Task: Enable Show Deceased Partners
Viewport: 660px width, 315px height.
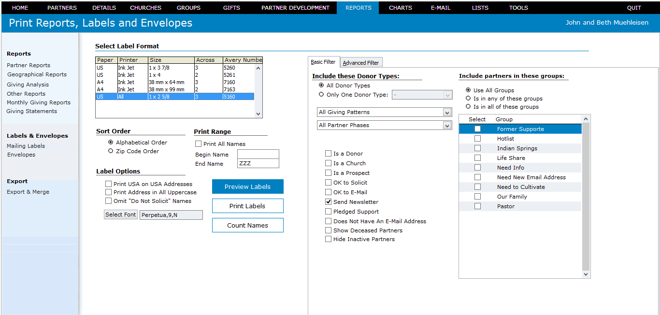Action: (x=329, y=230)
